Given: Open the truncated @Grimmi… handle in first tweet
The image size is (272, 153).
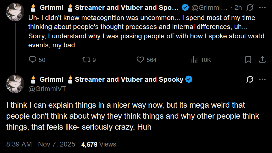Looking at the screenshot, I should 209,8.
